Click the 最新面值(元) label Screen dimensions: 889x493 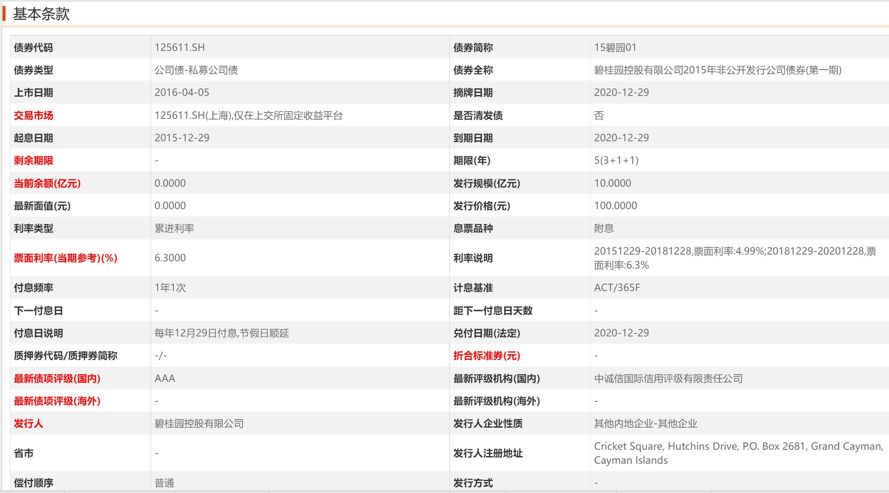coord(42,206)
